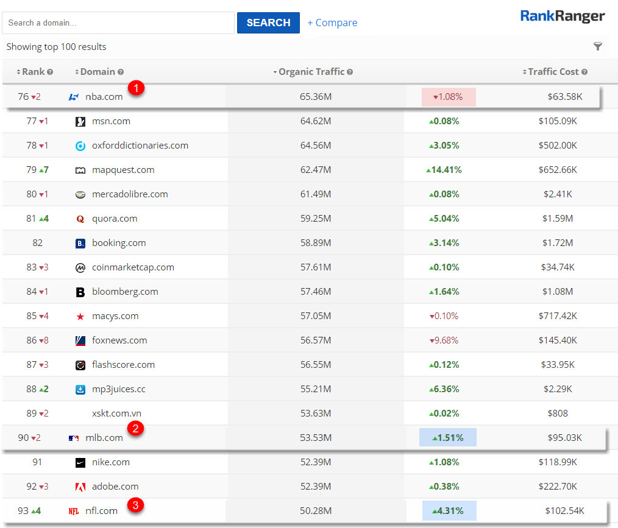Sort by Traffic Cost header
618x528 pixels.
click(553, 72)
